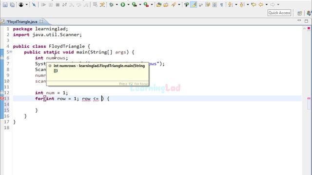Image resolution: width=312 pixels, height=175 pixels.
Task: Open the Search dropdown arrow
Action: point(179,4)
